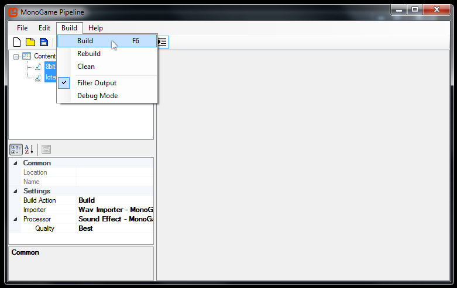The image size is (457, 288).
Task: Select the 8bit audio file icon
Action: tap(38, 67)
